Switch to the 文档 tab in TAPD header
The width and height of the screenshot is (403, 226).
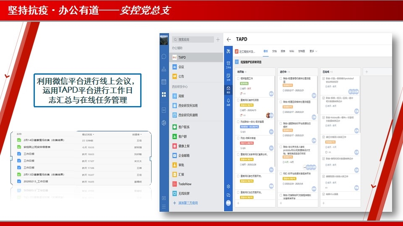click(274, 51)
